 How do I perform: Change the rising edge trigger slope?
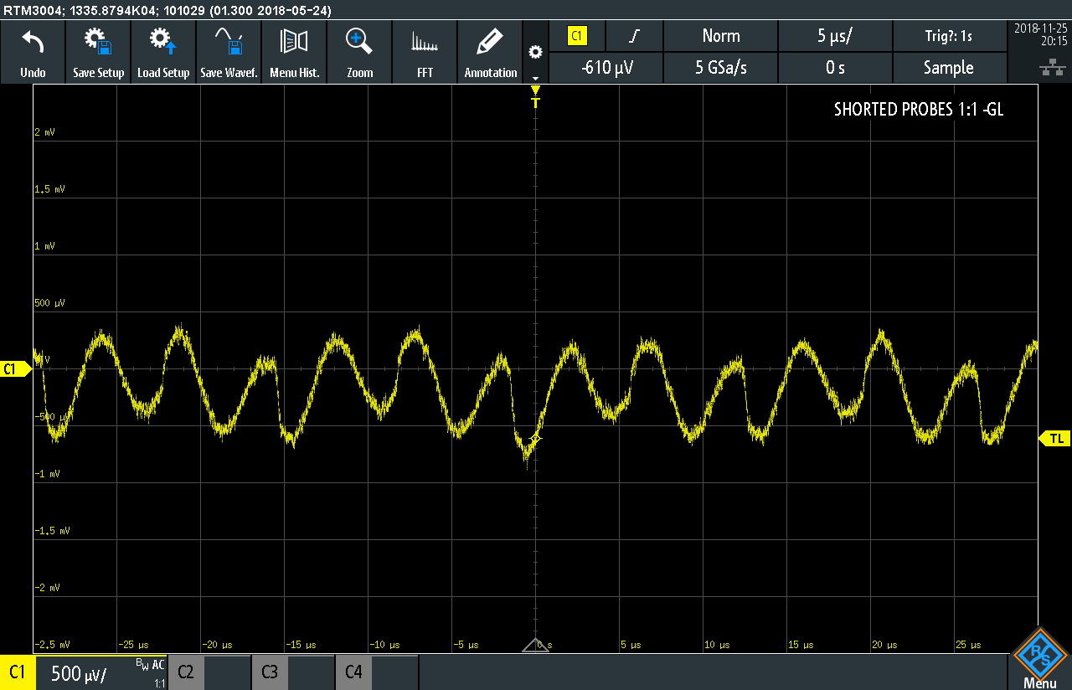tap(634, 36)
